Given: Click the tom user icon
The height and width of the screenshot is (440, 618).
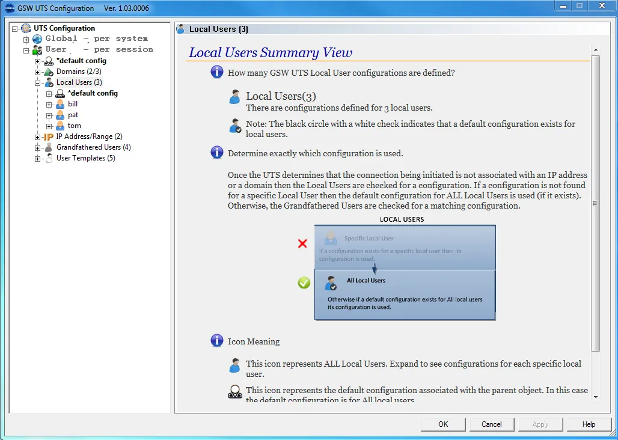Looking at the screenshot, I should [60, 126].
